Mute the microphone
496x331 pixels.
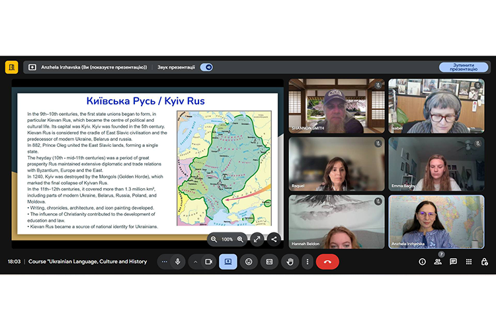(177, 261)
